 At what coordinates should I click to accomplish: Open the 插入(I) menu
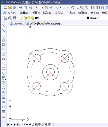(47, 13)
